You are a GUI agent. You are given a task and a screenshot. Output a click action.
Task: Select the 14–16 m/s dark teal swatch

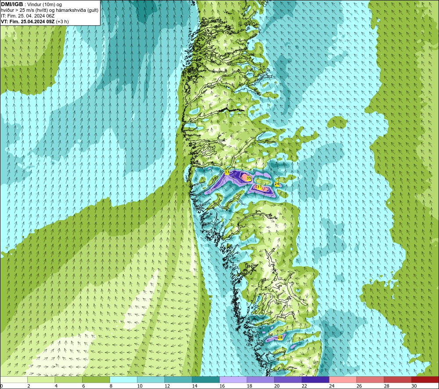click(206, 379)
